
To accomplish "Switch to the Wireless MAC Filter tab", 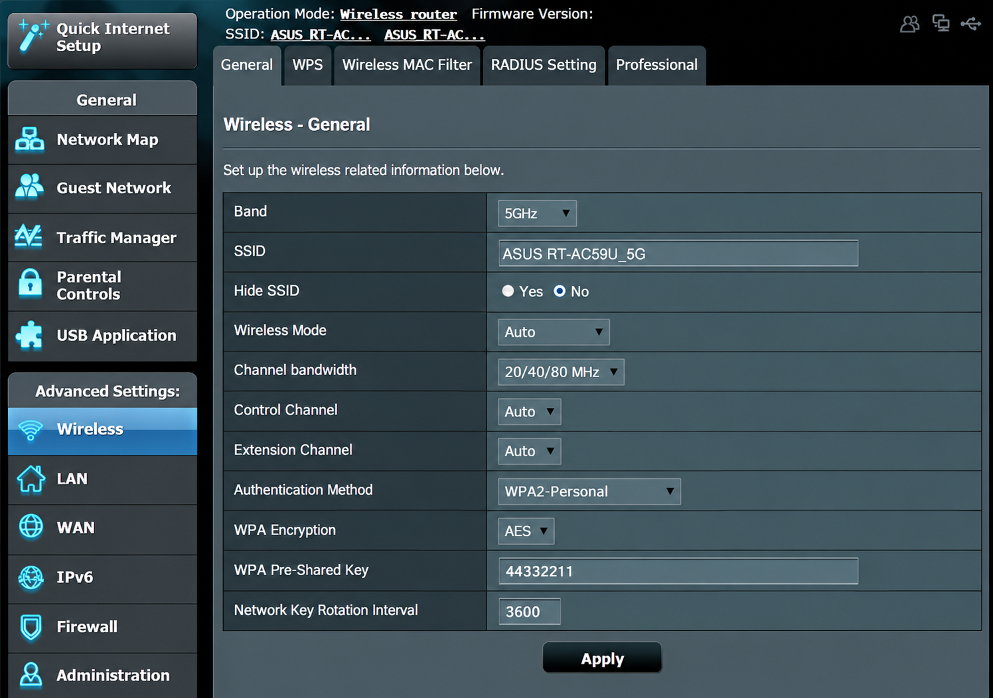I will pos(407,65).
